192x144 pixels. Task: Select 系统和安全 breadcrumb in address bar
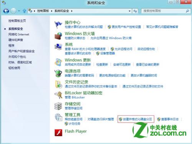pyautogui.click(x=62, y=11)
